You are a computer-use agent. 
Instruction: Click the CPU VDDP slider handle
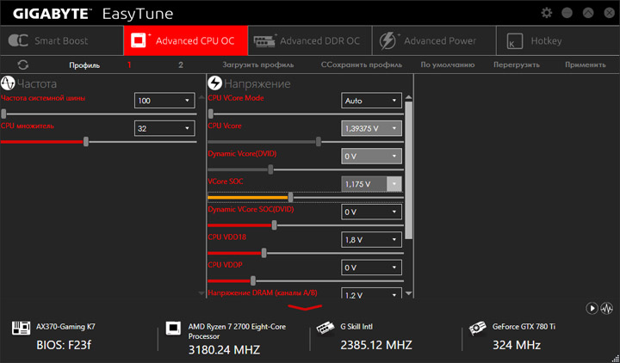click(x=252, y=280)
